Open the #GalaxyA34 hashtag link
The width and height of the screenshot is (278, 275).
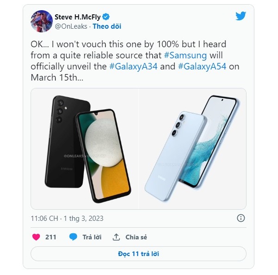(x=133, y=67)
